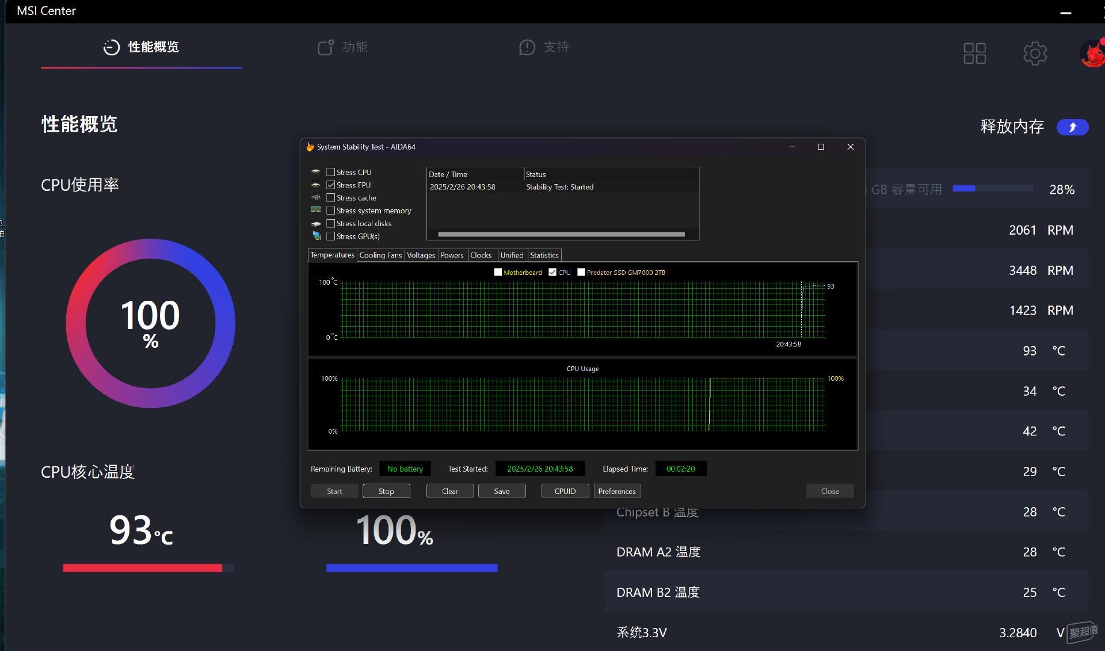Go to the 支持 tab in MSI Center
Screen dimensions: 1105x651
[544, 47]
